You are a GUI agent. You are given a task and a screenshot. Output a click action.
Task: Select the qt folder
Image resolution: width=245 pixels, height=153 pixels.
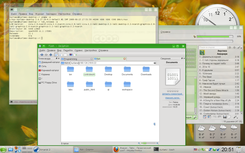point(108,86)
